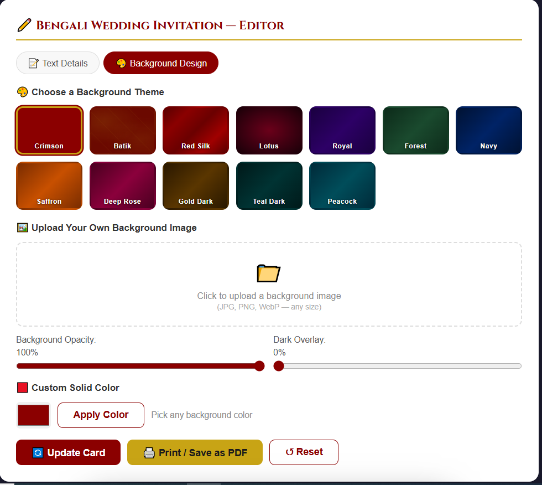The image size is (542, 485).
Task: Pick the Saffron orange theme
Action: click(49, 186)
